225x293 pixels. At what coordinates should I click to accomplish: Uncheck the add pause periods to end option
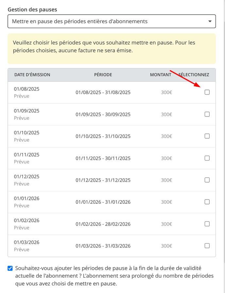[10, 268]
